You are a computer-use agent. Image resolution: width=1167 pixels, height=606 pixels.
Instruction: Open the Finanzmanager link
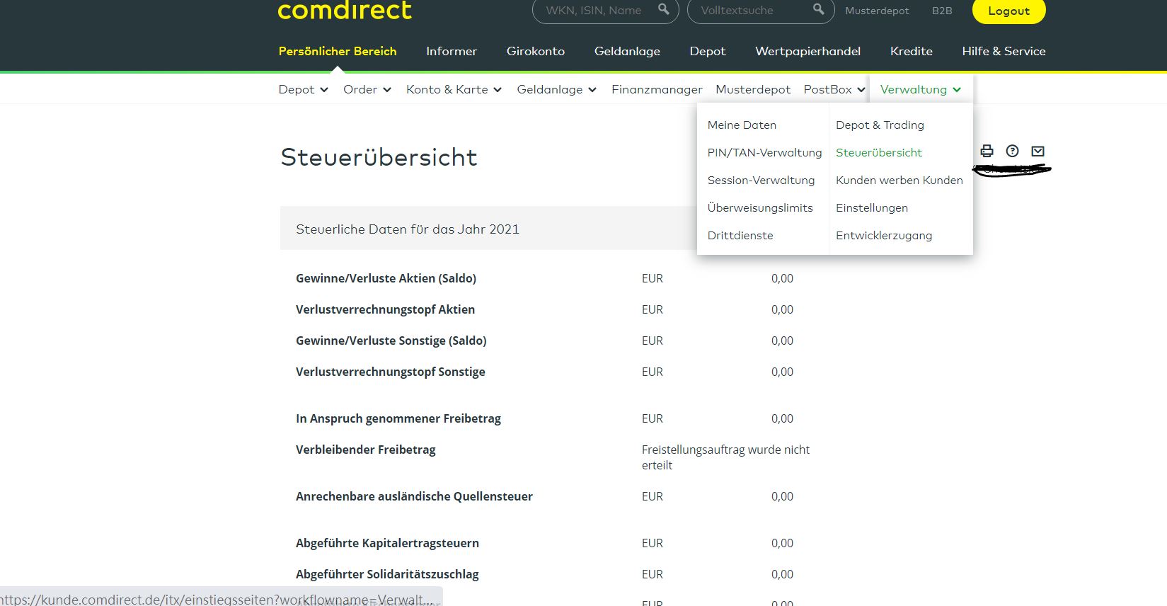click(657, 89)
